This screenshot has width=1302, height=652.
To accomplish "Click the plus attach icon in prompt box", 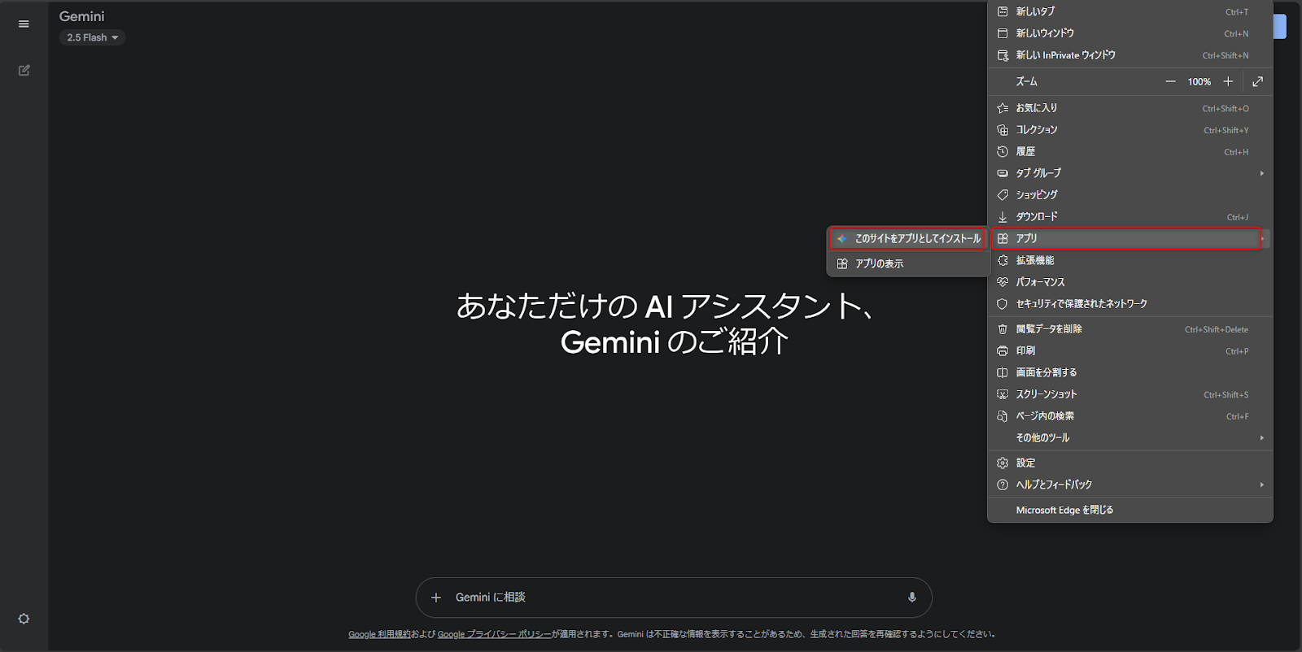I will point(436,598).
